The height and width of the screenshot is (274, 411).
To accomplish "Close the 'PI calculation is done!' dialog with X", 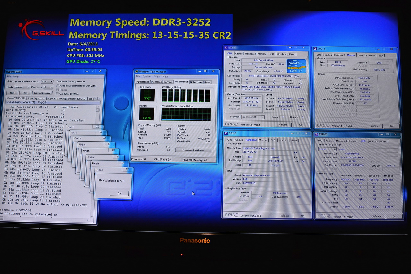I will 127,170.
